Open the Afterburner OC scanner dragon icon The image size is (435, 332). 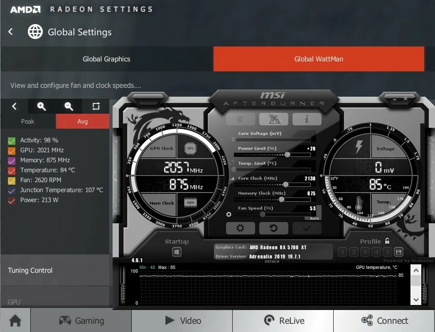point(273,119)
